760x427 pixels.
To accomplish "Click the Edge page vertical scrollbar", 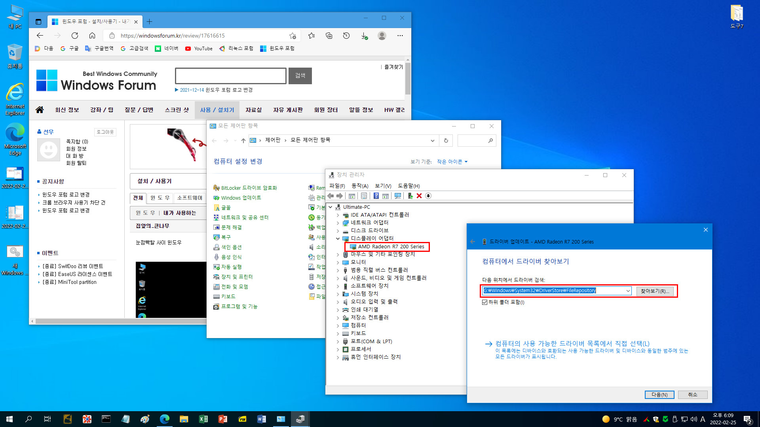I will pyautogui.click(x=408, y=78).
